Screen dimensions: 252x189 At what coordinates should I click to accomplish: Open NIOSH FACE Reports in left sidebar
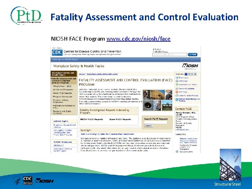pos(64,90)
